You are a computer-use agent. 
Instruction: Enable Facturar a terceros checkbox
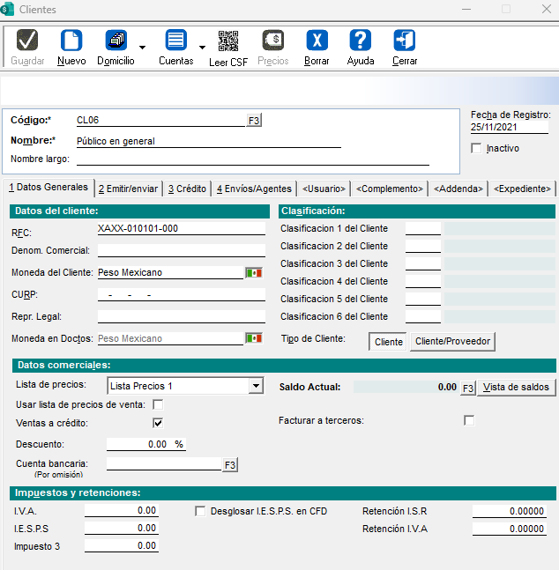pos(469,420)
